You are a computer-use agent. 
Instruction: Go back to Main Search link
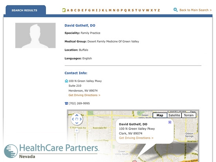tap(196, 10)
